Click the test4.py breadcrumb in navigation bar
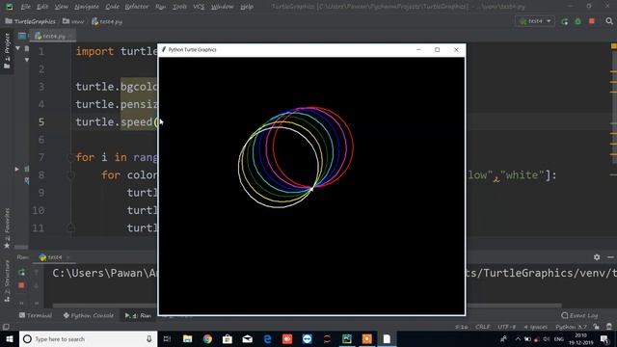Screen dimensions: 617x347 [107, 21]
